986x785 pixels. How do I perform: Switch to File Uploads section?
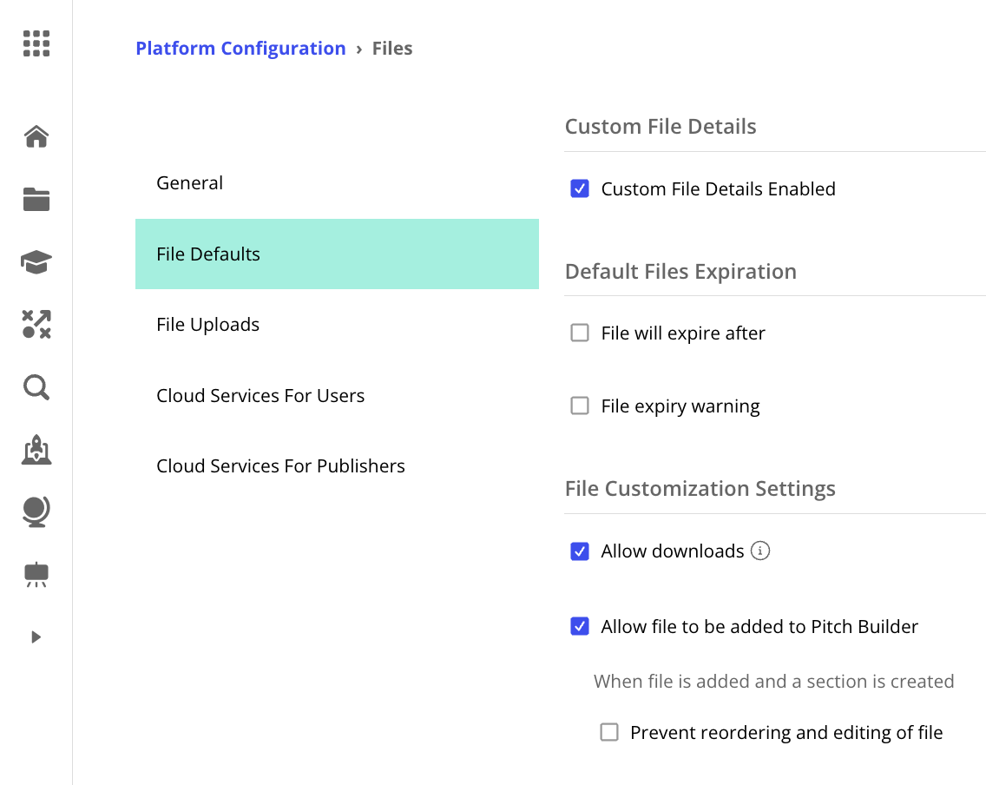208,325
